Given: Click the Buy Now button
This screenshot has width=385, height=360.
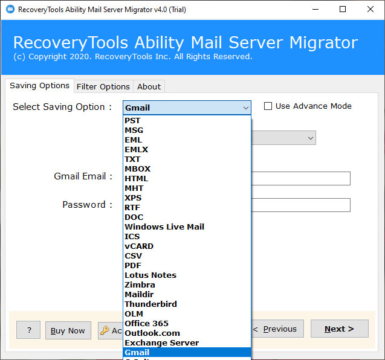Looking at the screenshot, I should point(68,330).
